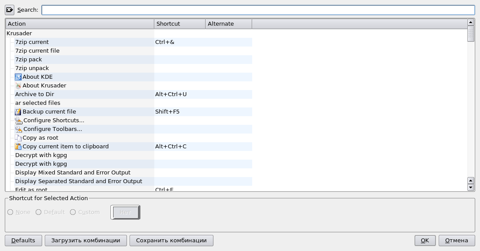
Task: Click the Copy as root document icon
Action: click(18, 138)
